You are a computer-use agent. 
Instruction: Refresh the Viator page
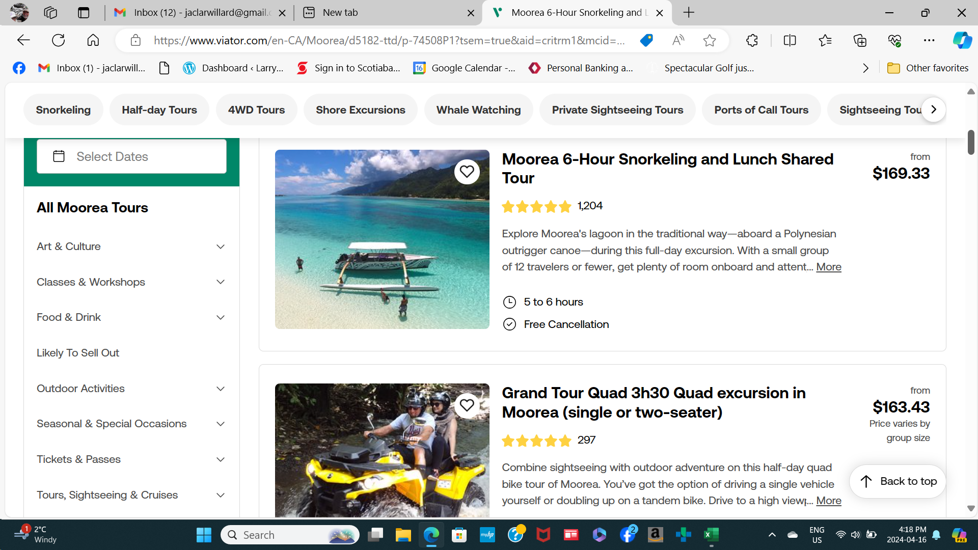(x=59, y=40)
